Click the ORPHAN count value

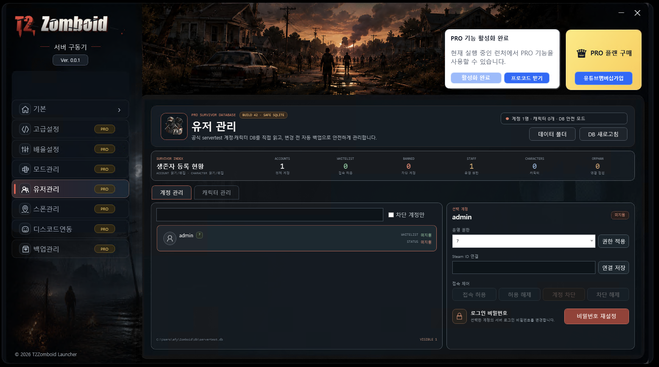pyautogui.click(x=597, y=166)
